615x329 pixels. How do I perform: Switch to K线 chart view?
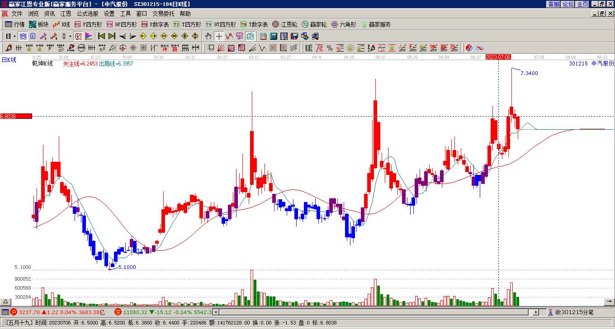pyautogui.click(x=61, y=24)
